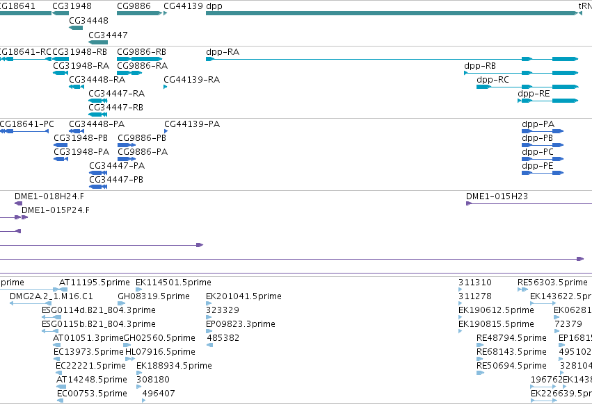Select the 308180 feature
Viewport: 592px width, 404px height.
[139, 387]
